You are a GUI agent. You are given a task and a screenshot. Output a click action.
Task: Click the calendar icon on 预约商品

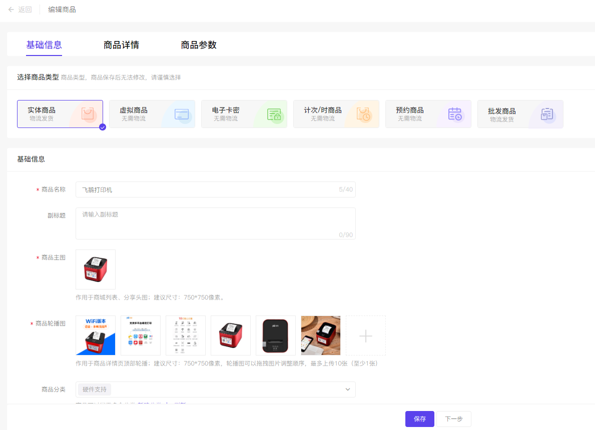tap(455, 114)
